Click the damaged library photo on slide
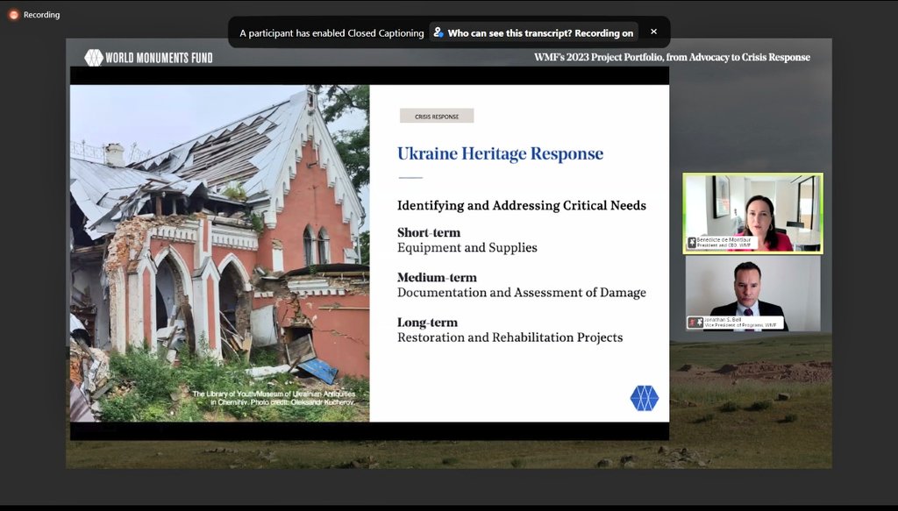Image resolution: width=898 pixels, height=511 pixels. [220, 253]
